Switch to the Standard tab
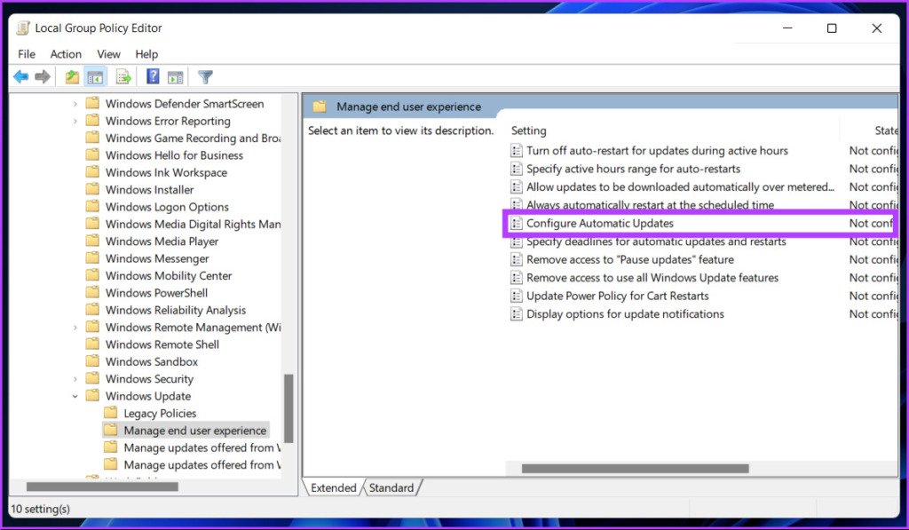909x530 pixels. pos(391,488)
